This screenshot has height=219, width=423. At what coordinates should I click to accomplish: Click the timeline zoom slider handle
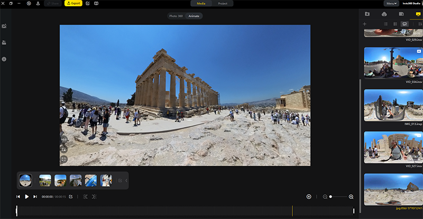pyautogui.click(x=331, y=197)
